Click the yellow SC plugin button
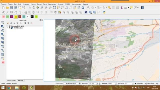 16,17
